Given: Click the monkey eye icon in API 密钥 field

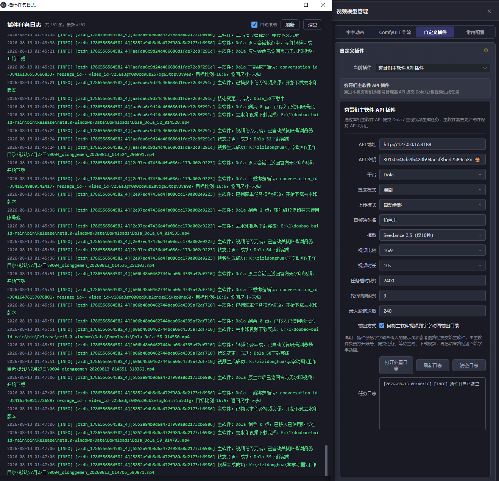Looking at the screenshot, I should tap(477, 159).
